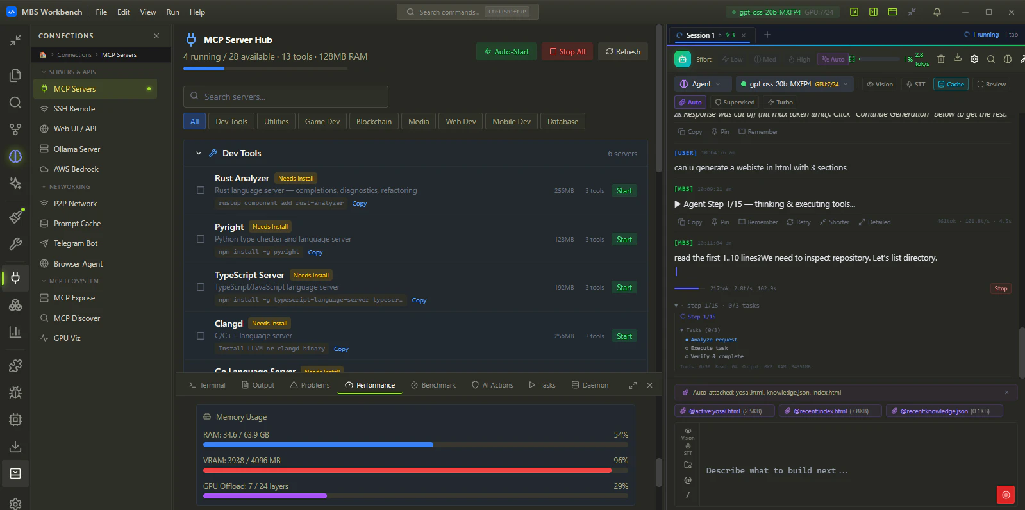Switch to the Terminal tab
1025x510 pixels.
(x=207, y=385)
